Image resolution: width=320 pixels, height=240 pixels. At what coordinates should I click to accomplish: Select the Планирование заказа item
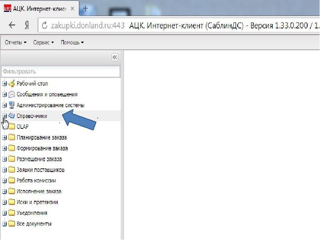point(42,138)
